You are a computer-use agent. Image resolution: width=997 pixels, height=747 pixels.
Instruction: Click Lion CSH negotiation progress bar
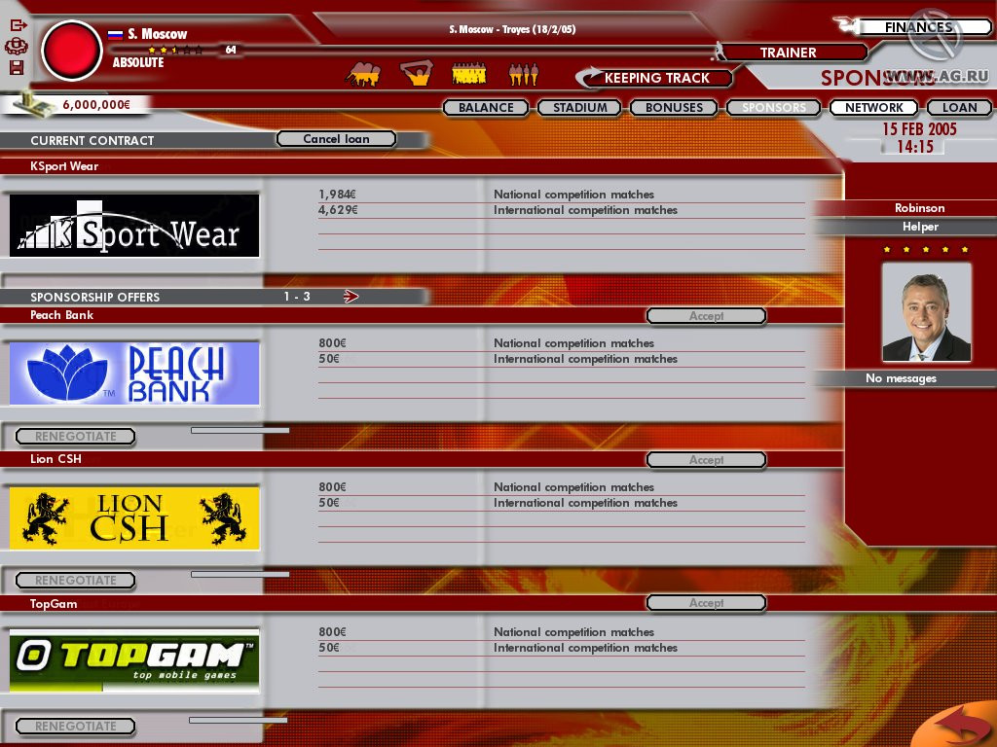point(240,574)
